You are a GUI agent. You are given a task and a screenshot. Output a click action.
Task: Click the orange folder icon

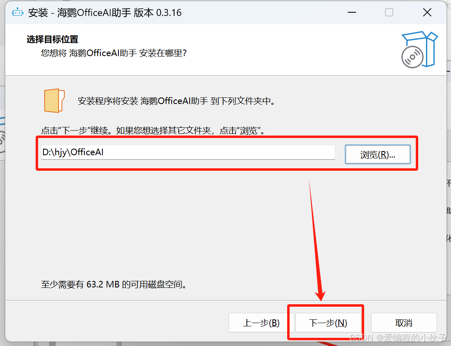click(54, 100)
